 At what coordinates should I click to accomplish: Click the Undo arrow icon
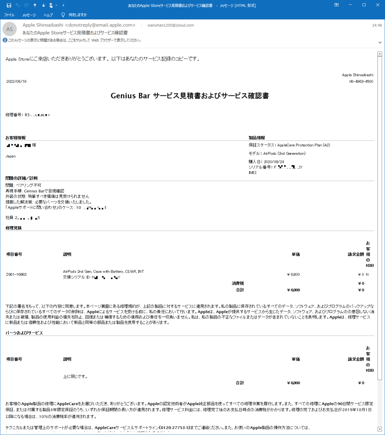pos(18,5)
